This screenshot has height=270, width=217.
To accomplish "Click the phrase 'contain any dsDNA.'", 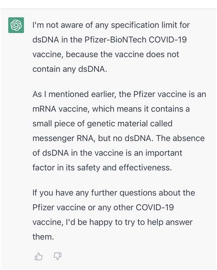I will (70, 69).
